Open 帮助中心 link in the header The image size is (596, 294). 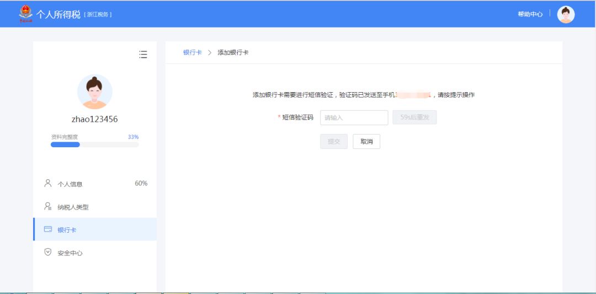pyautogui.click(x=530, y=14)
